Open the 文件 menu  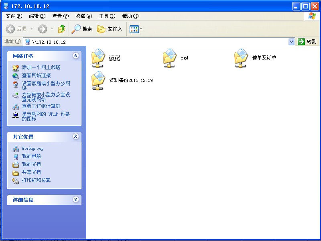(x=14, y=16)
